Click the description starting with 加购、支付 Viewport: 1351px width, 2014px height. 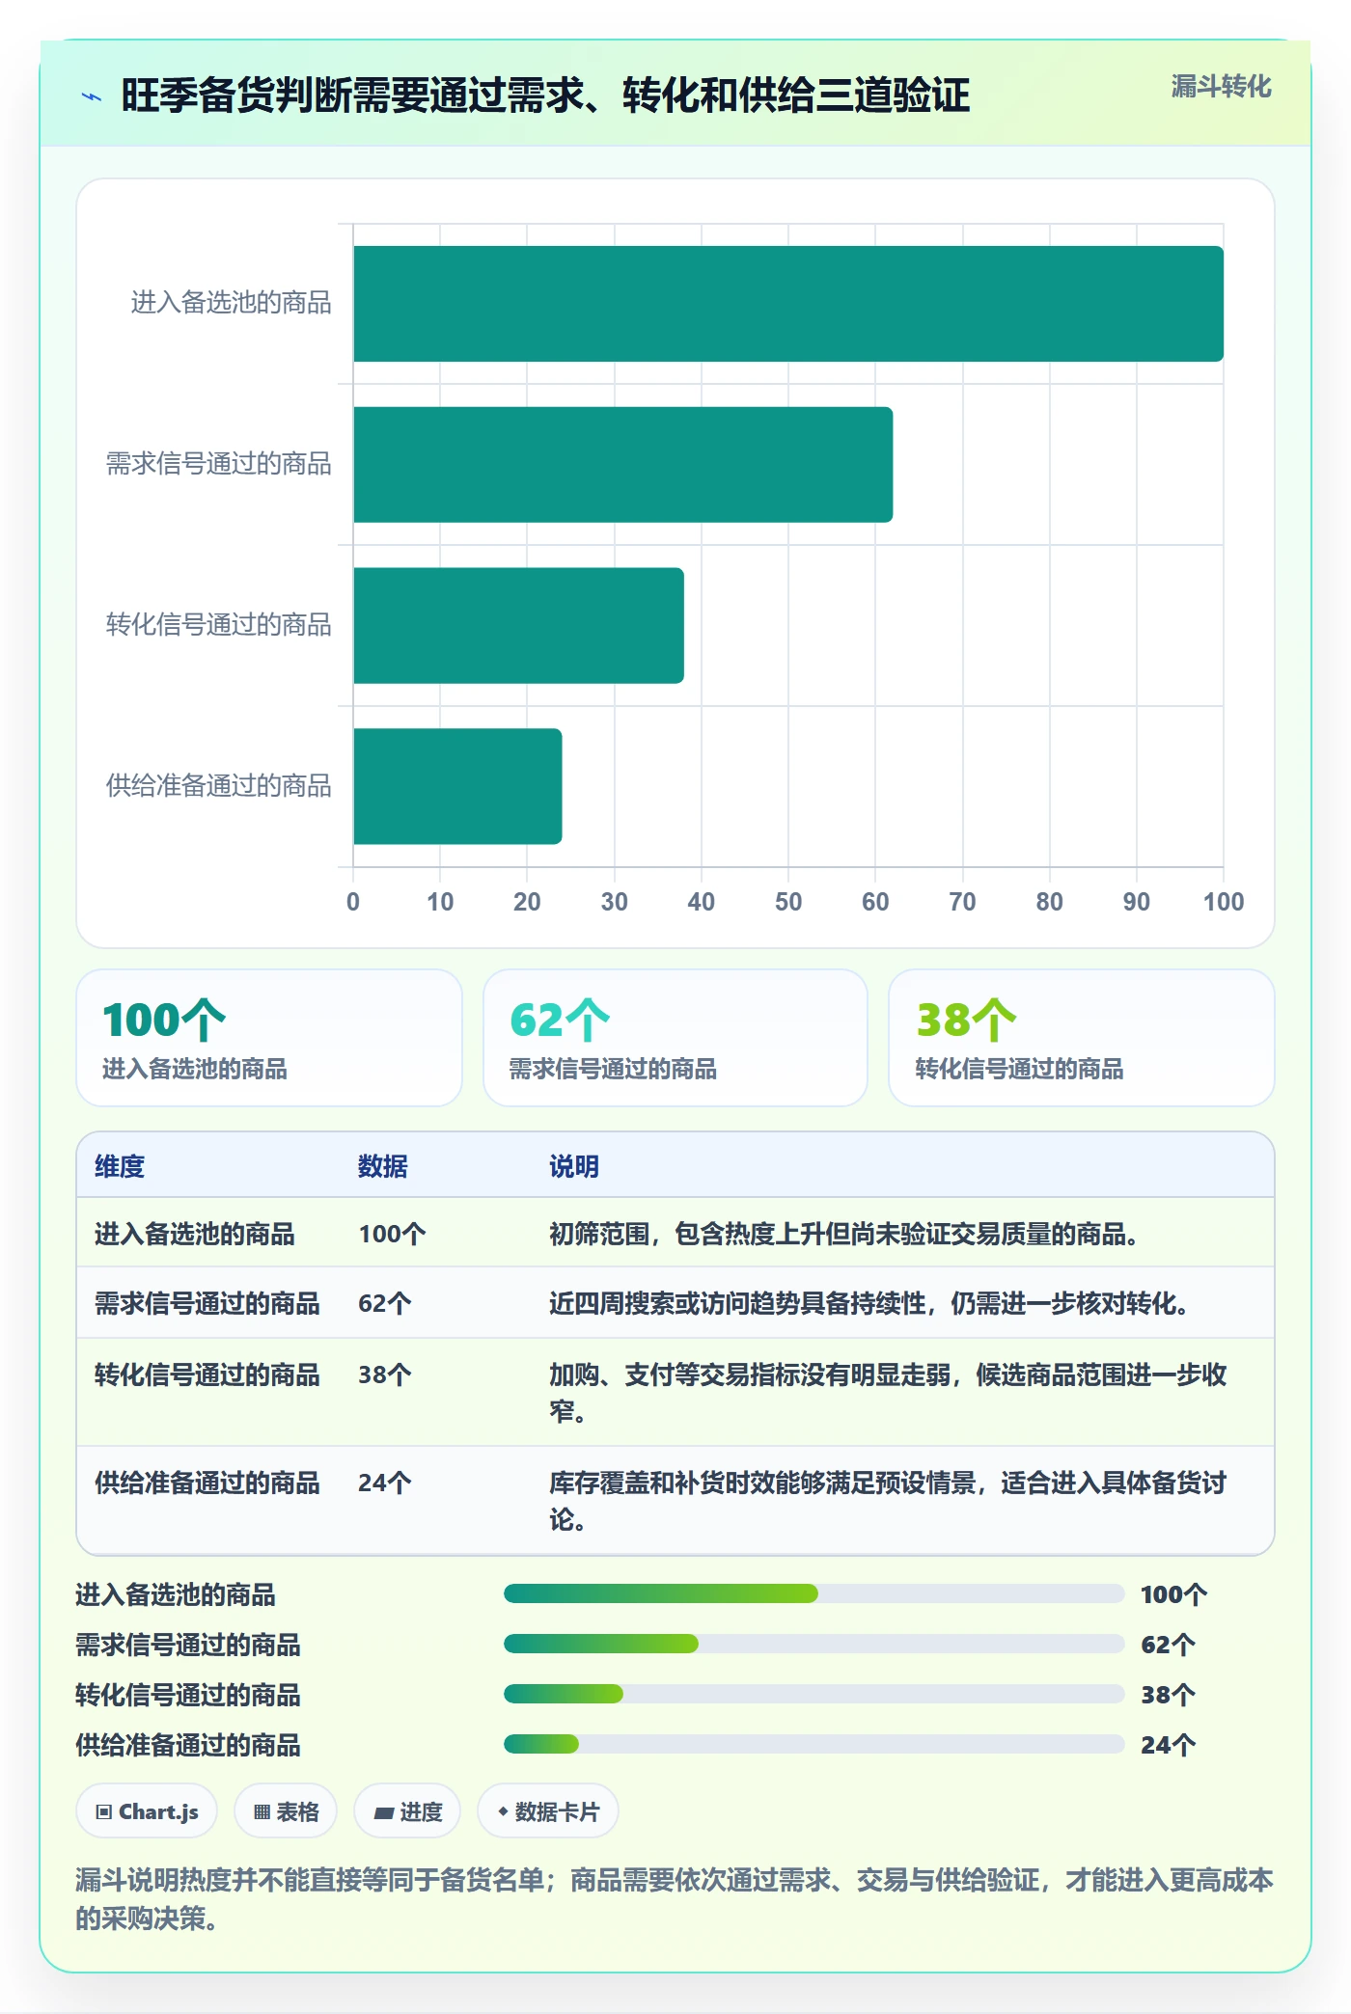pos(888,1393)
